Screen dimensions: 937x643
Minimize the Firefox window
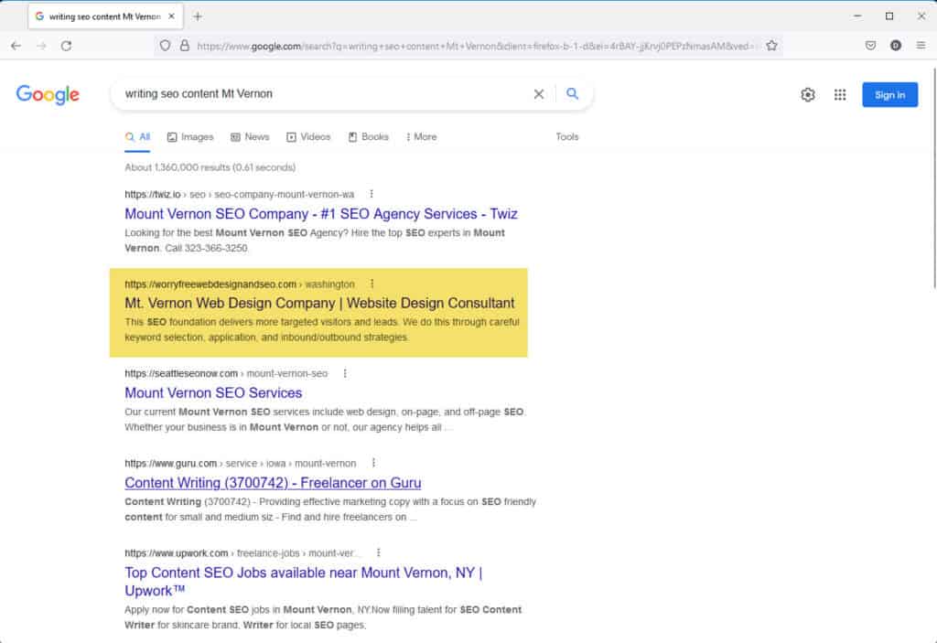(857, 16)
